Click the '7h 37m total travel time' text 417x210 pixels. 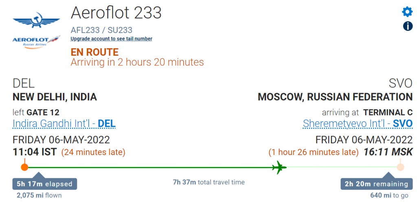pos(209,182)
